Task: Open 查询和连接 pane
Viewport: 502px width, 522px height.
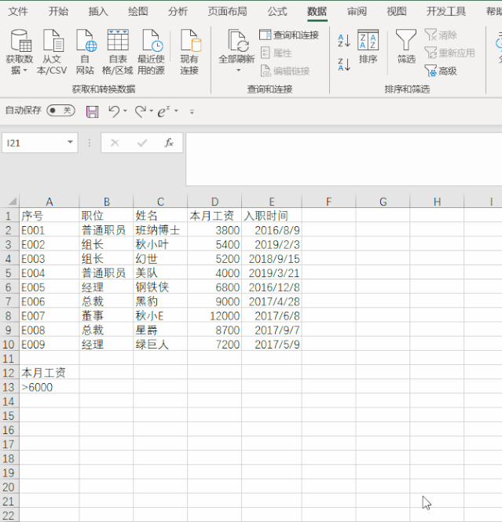Action: (289, 35)
